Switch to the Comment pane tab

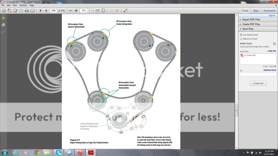(x=269, y=11)
